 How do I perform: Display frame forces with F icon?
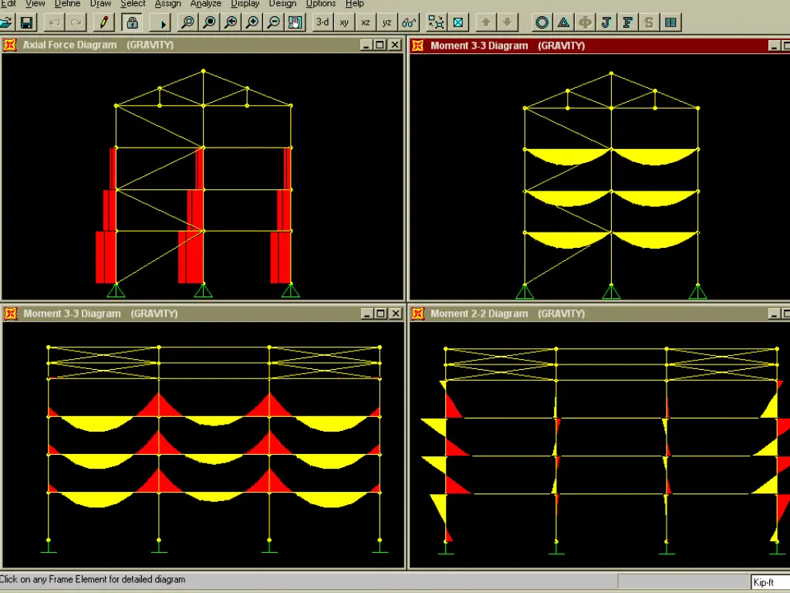628,22
